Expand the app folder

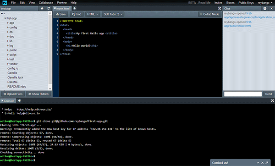(8, 23)
